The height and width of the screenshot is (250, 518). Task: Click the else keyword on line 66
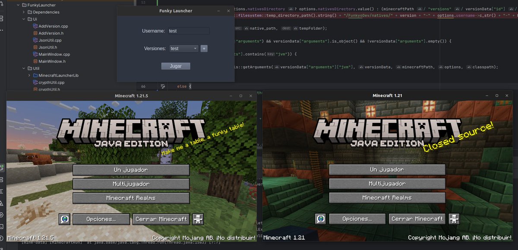182,87
